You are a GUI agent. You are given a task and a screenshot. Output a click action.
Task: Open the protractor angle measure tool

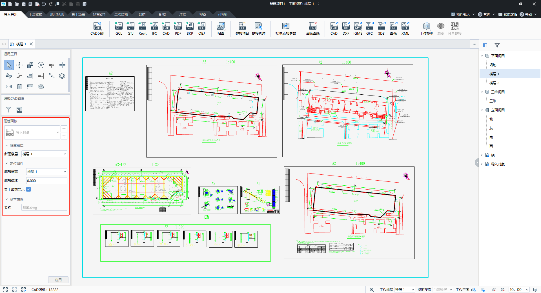tap(41, 86)
